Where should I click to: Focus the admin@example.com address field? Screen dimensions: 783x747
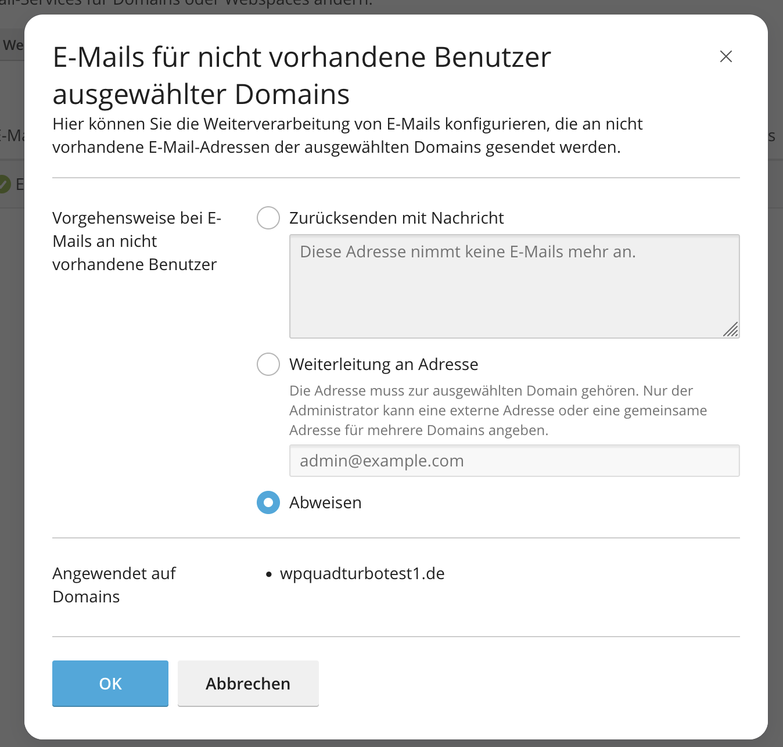[x=514, y=461]
